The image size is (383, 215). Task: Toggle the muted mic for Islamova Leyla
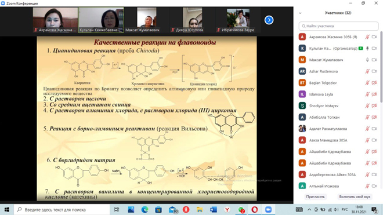tap(367, 94)
